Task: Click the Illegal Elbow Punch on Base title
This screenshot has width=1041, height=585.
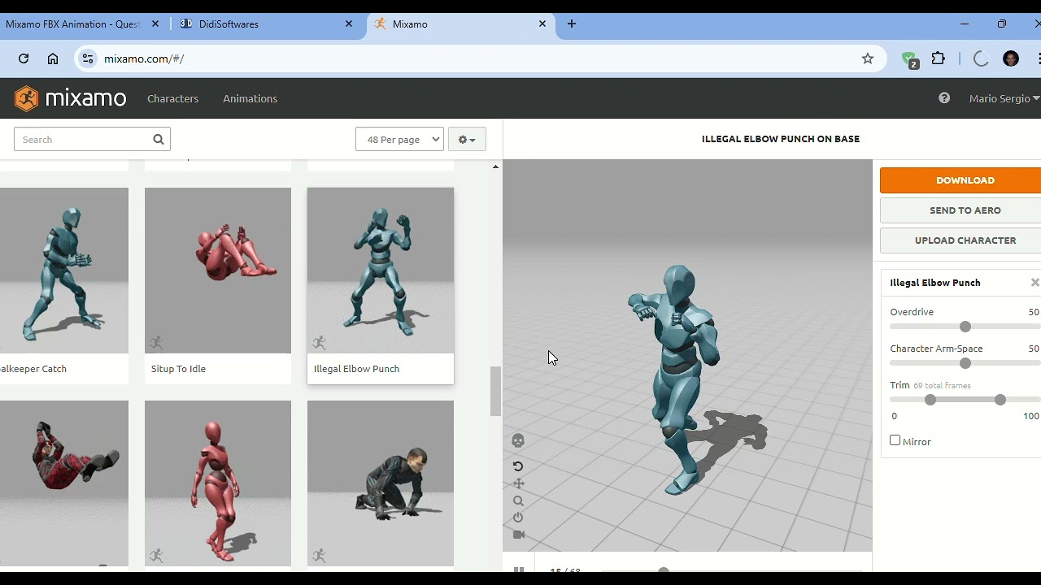Action: pyautogui.click(x=781, y=139)
